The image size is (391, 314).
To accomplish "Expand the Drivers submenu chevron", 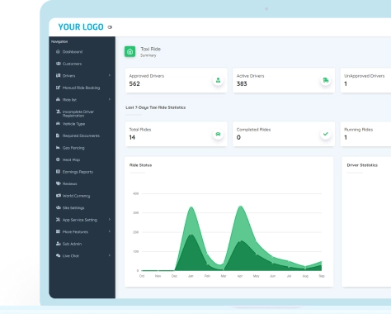I will 110,75.
